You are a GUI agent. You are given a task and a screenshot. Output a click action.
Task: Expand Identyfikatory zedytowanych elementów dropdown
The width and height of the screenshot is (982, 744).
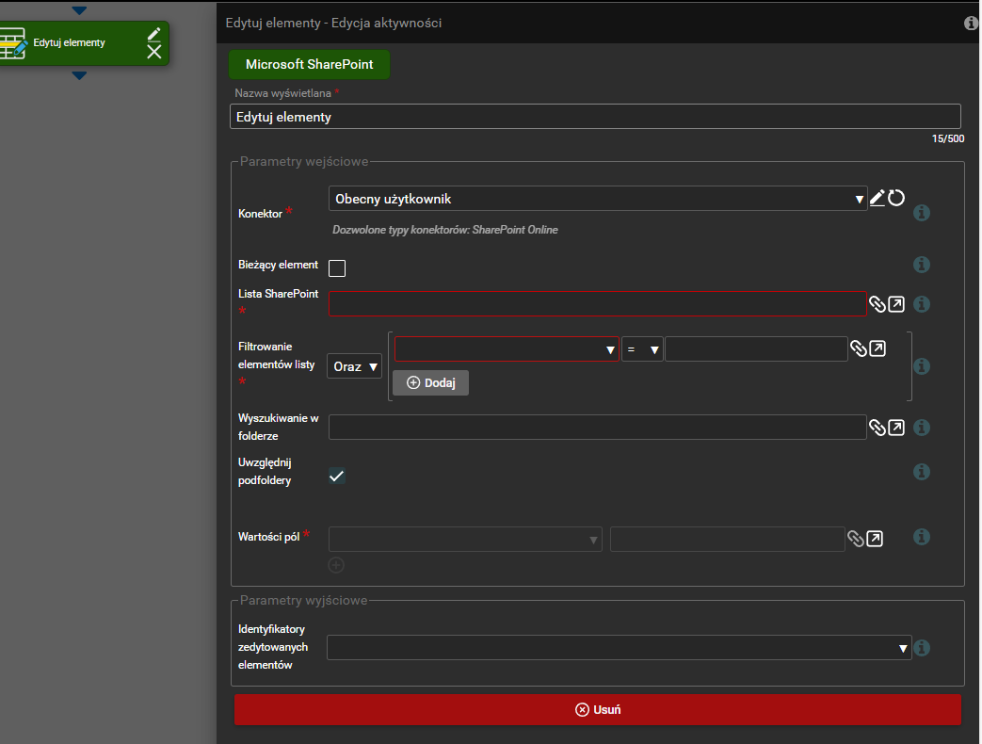(619, 648)
